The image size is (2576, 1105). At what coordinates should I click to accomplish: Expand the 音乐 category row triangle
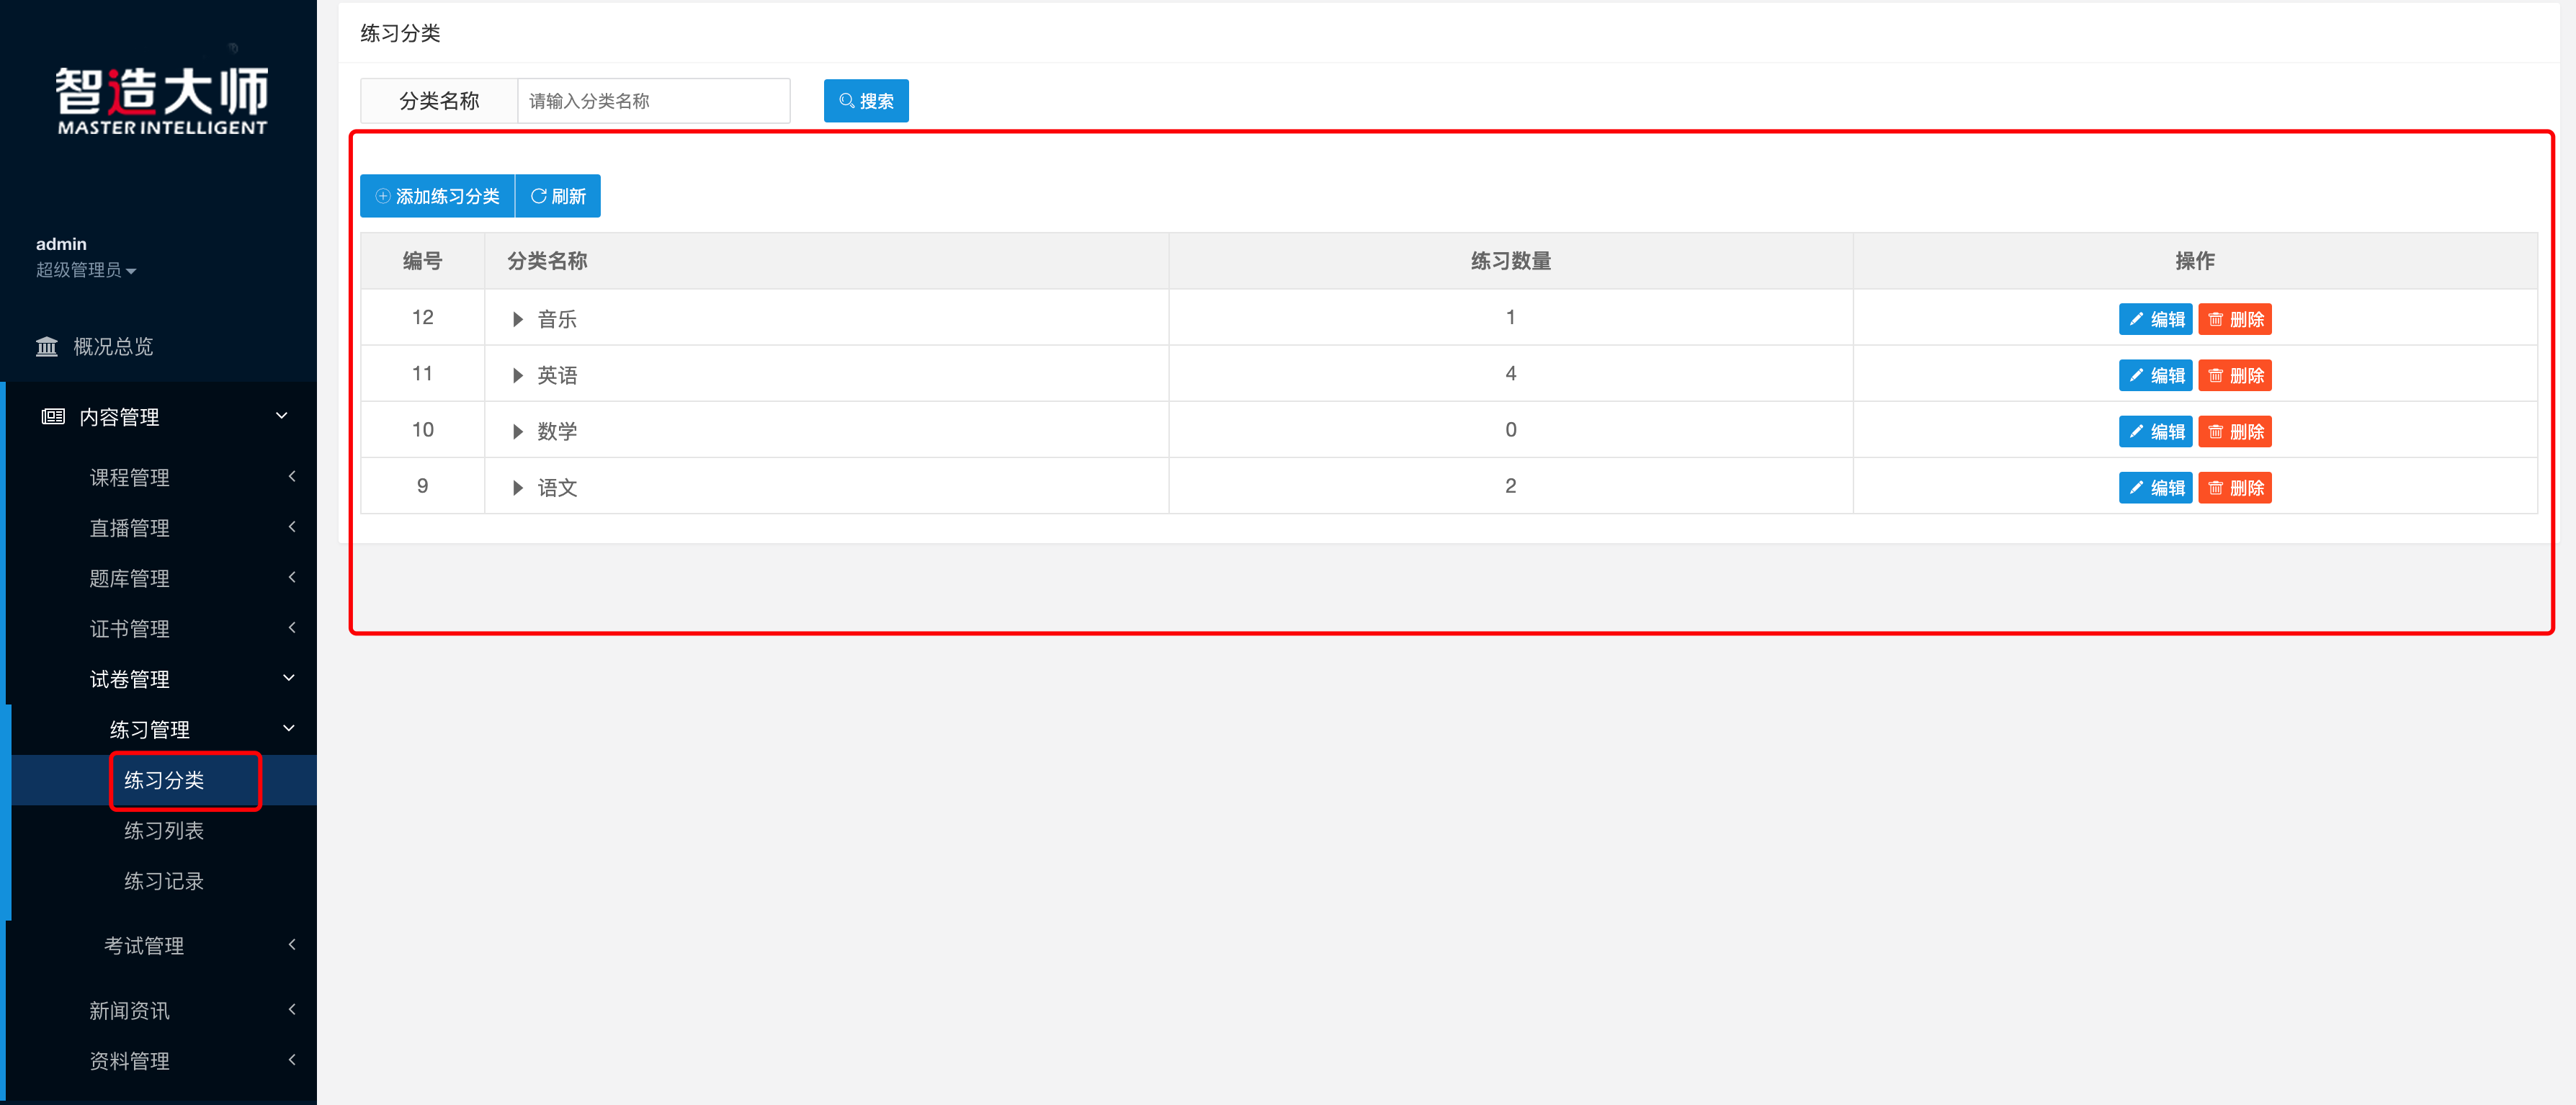point(517,319)
